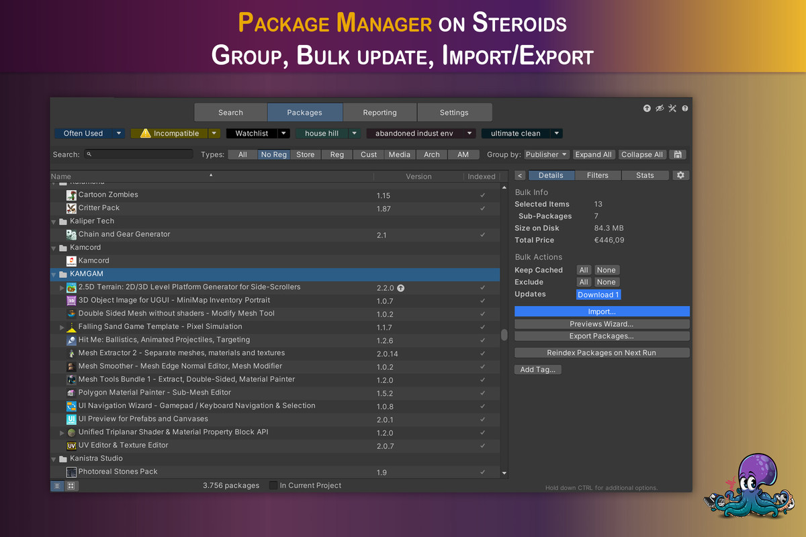Click the Export Packages... button
This screenshot has height=537, width=806.
coord(601,336)
